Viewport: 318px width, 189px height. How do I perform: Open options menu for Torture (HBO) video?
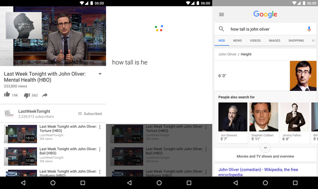[100, 127]
